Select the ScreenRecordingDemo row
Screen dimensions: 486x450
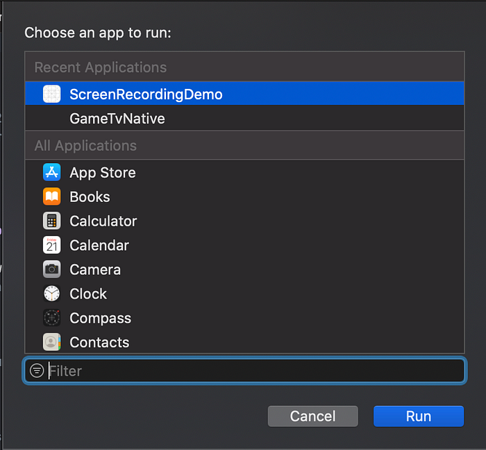coord(244,94)
